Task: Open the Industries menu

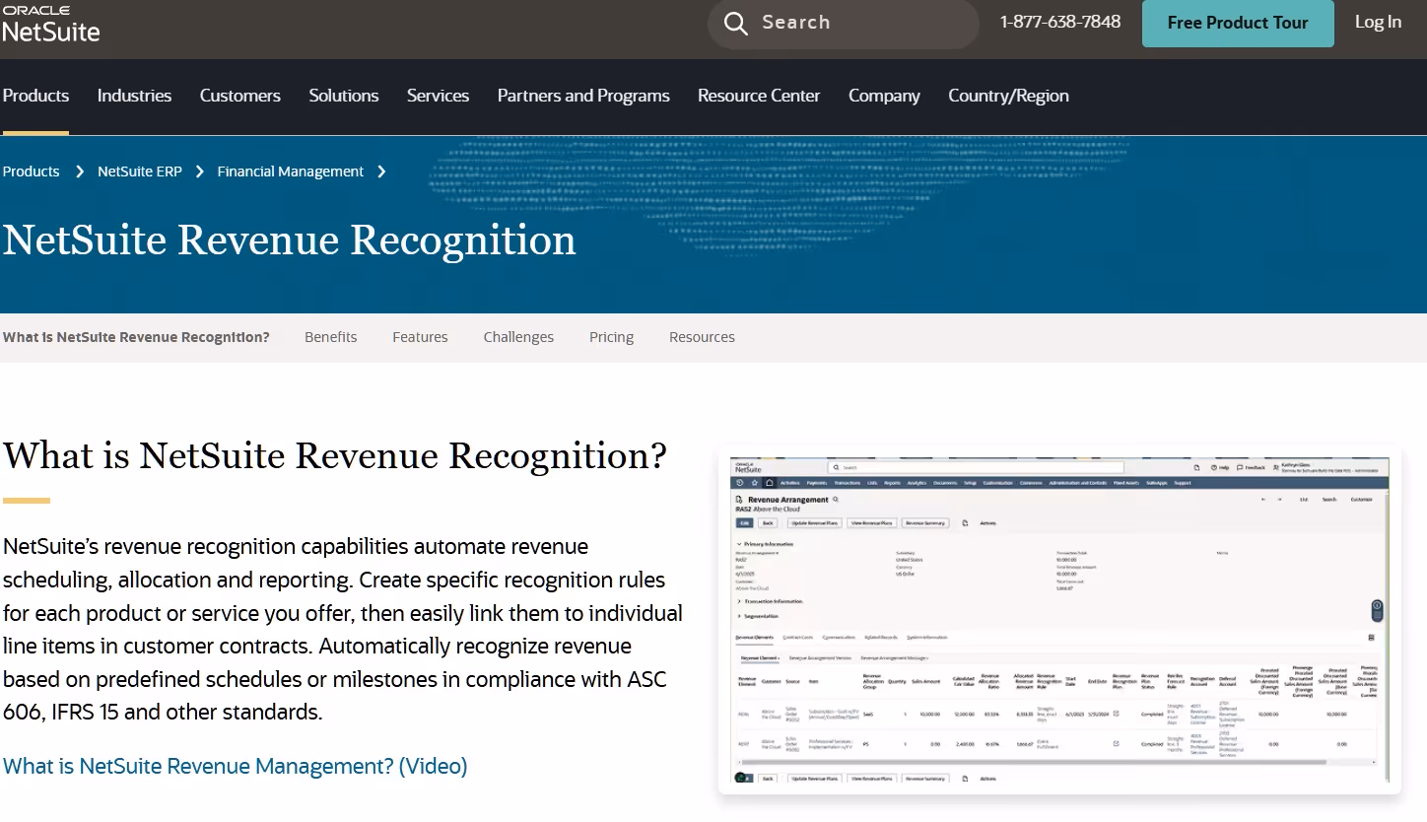Action: coord(134,96)
